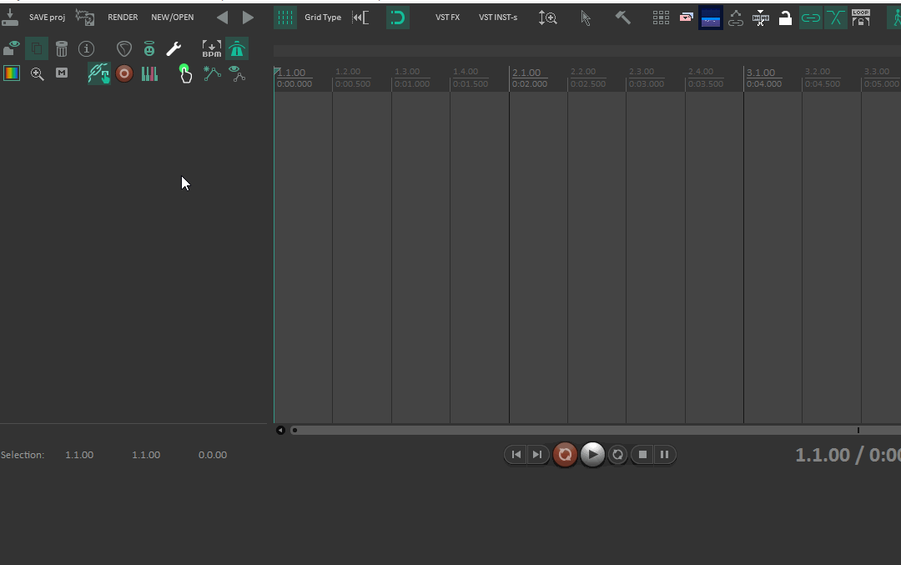Click the ruler at measure 3.1.00
Viewport: 901px width, 565px height.
coord(761,73)
